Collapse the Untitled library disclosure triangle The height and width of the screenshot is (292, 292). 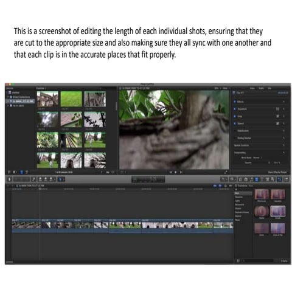tap(7, 92)
